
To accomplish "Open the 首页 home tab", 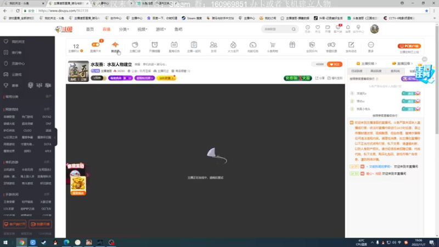I will click(x=90, y=29).
